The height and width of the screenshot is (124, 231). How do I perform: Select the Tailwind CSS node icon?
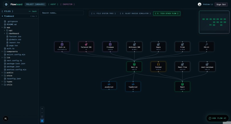pyautogui.click(x=86, y=44)
